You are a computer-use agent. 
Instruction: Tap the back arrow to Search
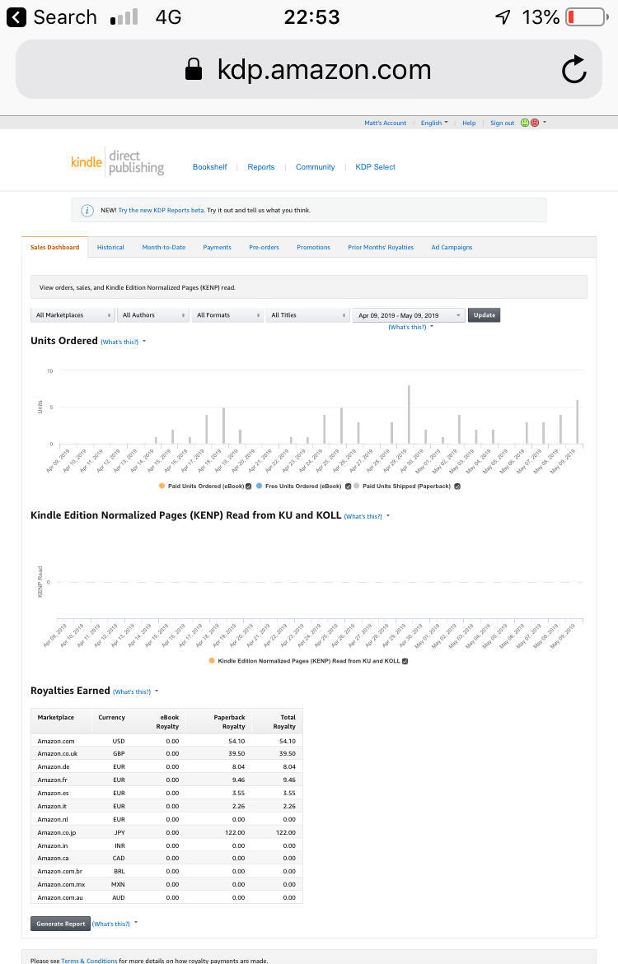pyautogui.click(x=16, y=17)
